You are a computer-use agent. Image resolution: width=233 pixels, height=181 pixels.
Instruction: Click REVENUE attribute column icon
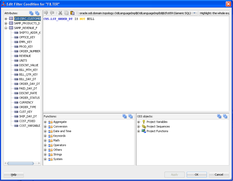[x=16, y=56]
